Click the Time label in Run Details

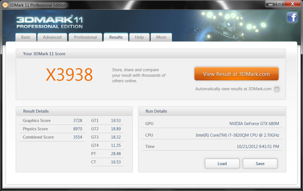coord(150,147)
